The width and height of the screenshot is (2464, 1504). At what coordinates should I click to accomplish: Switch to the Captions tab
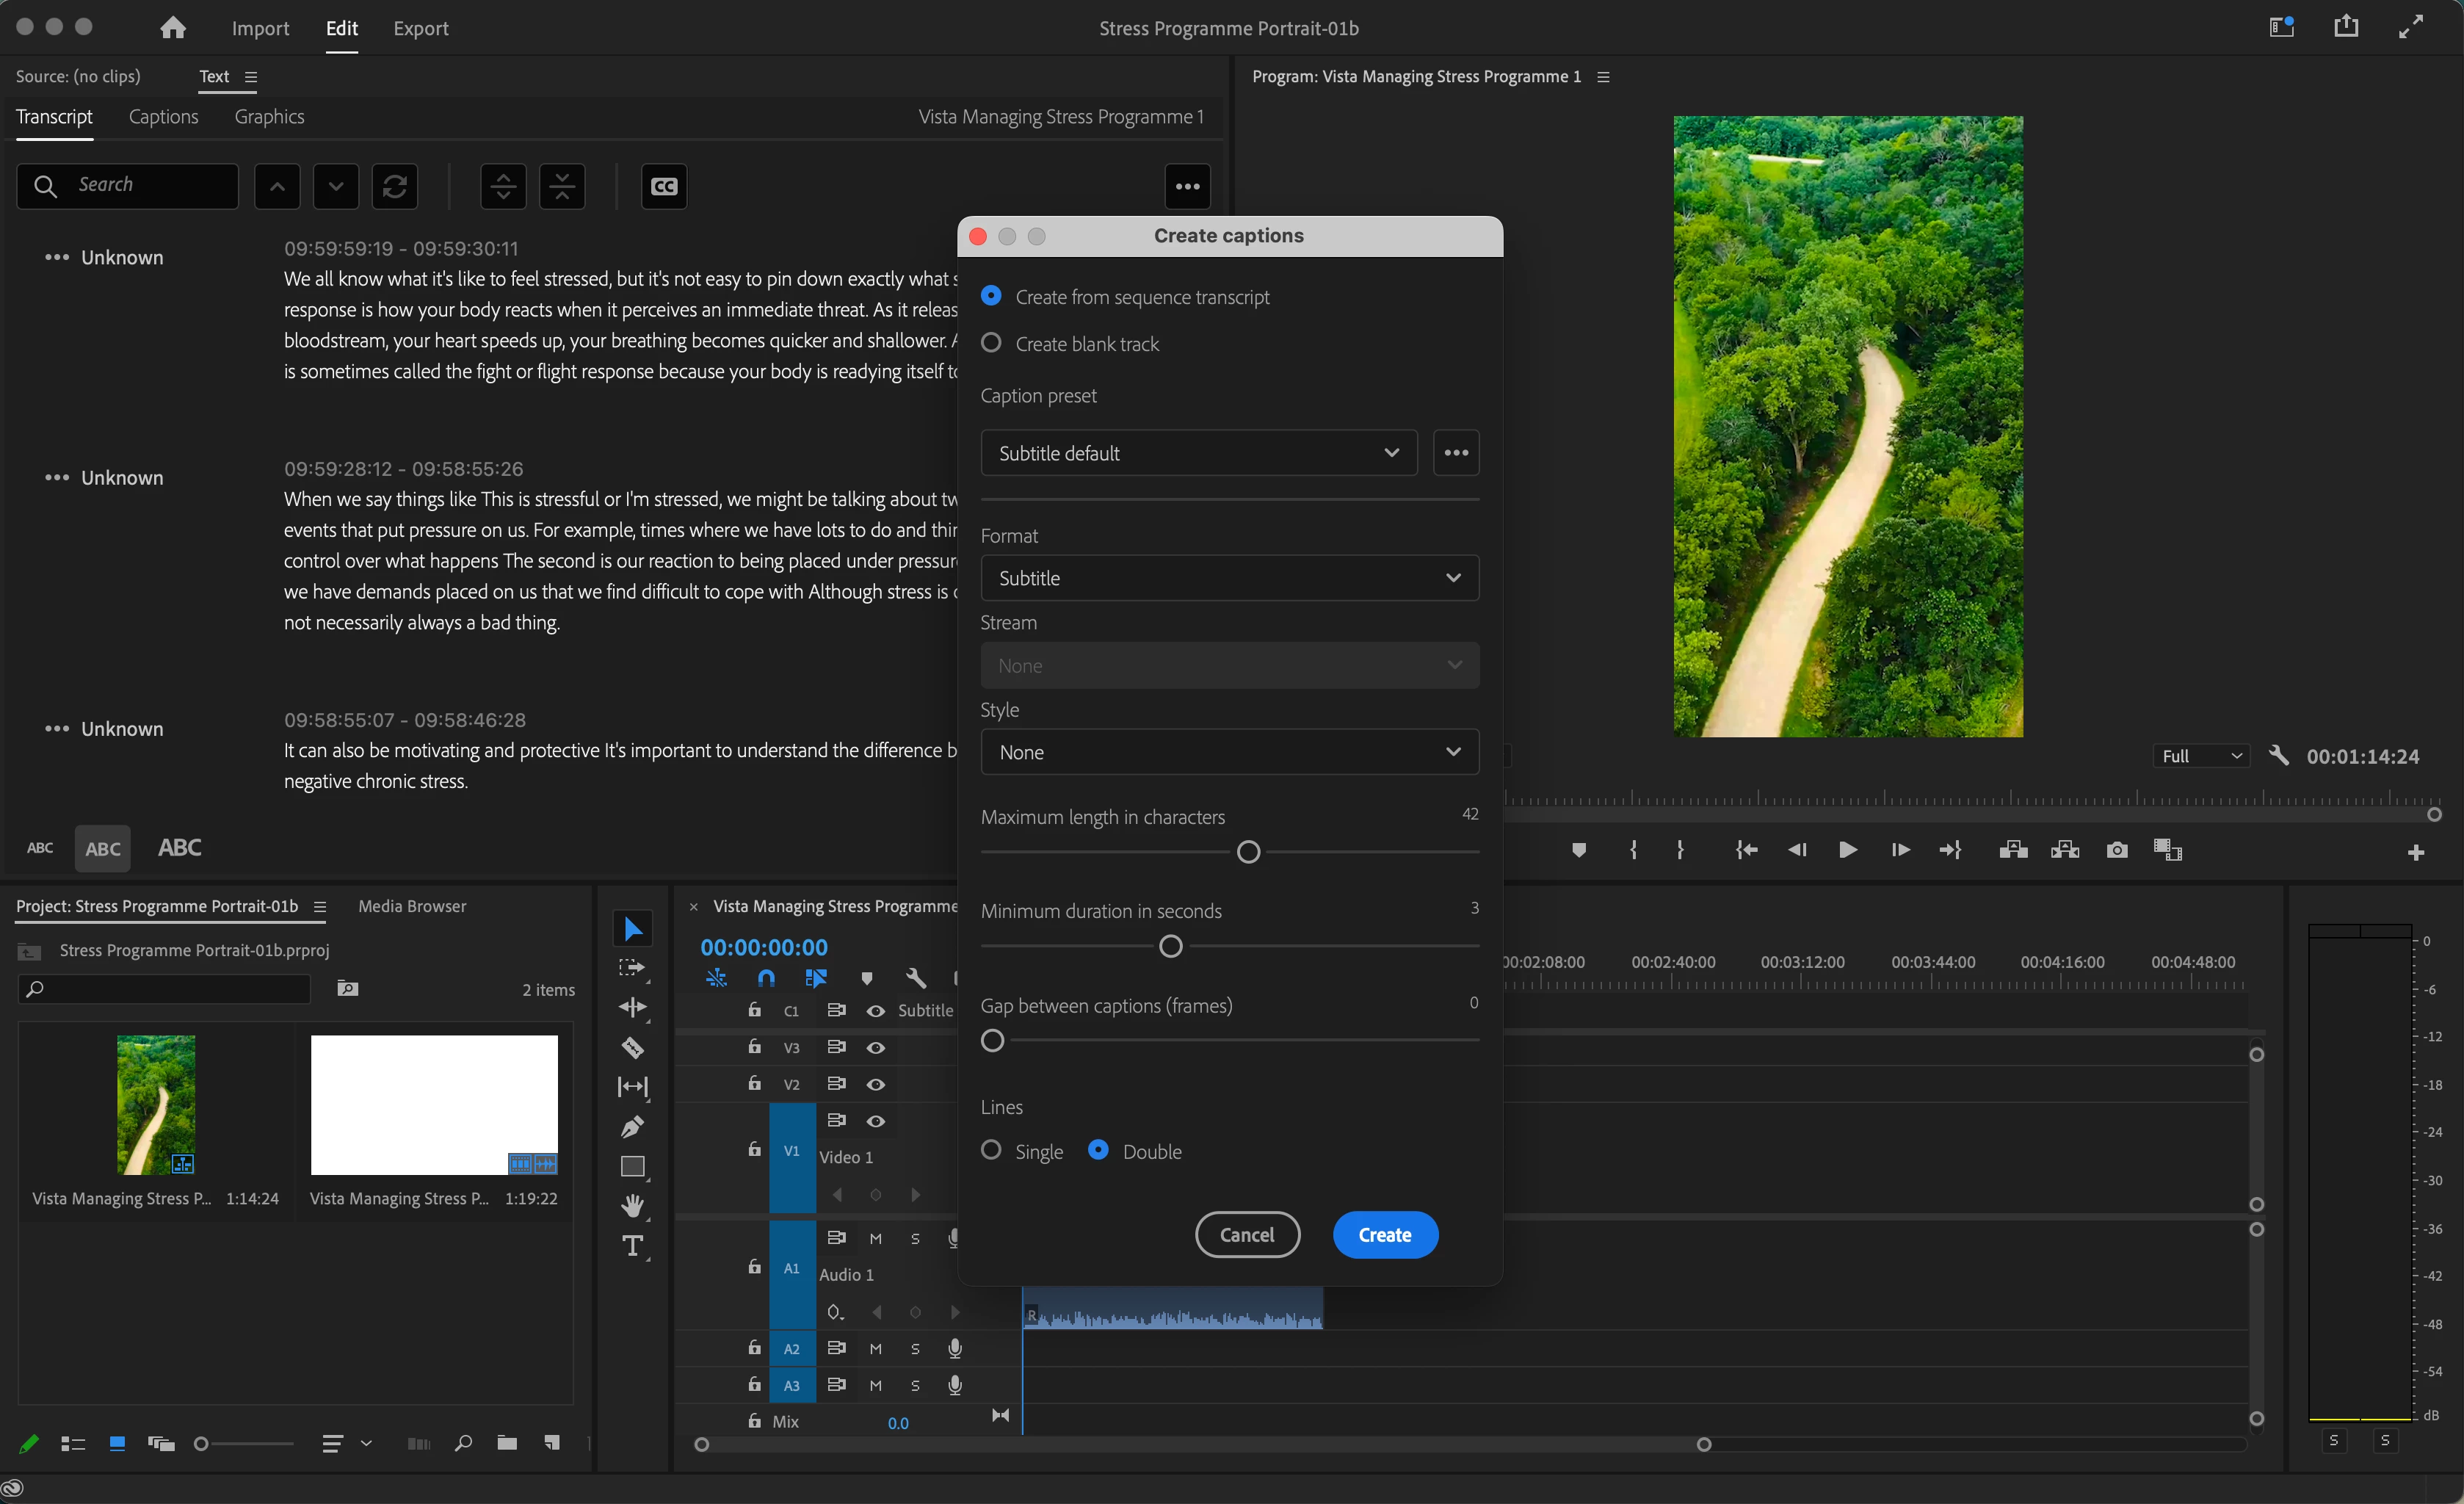[x=163, y=117]
